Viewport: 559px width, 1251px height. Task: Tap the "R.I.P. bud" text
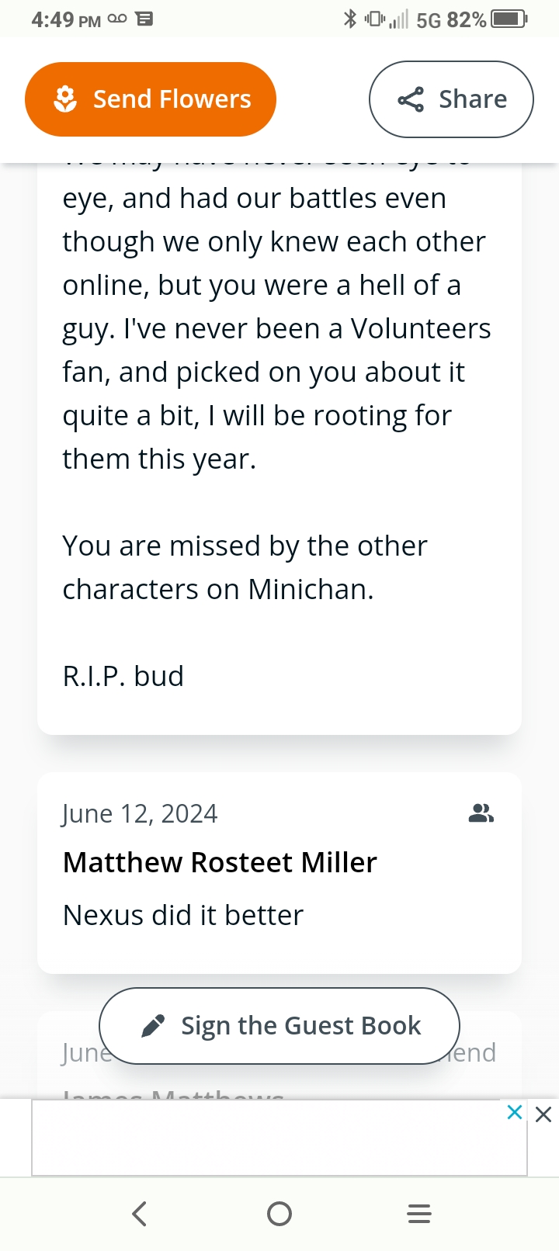[123, 676]
